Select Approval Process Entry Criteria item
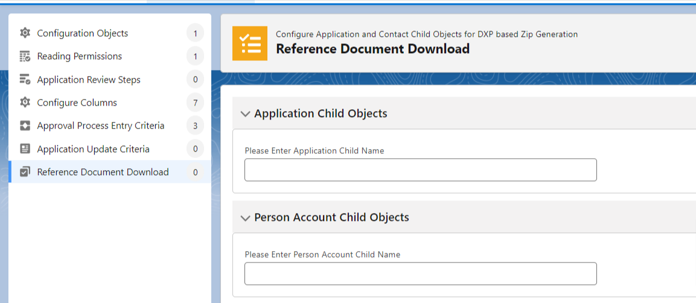 tap(100, 126)
